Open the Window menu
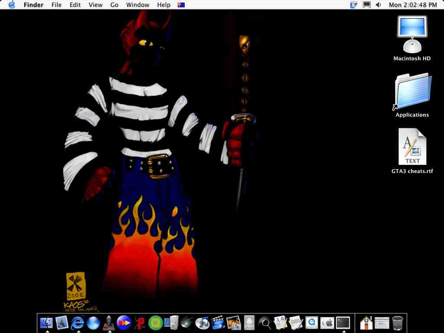The height and width of the screenshot is (333, 444). coord(137,5)
